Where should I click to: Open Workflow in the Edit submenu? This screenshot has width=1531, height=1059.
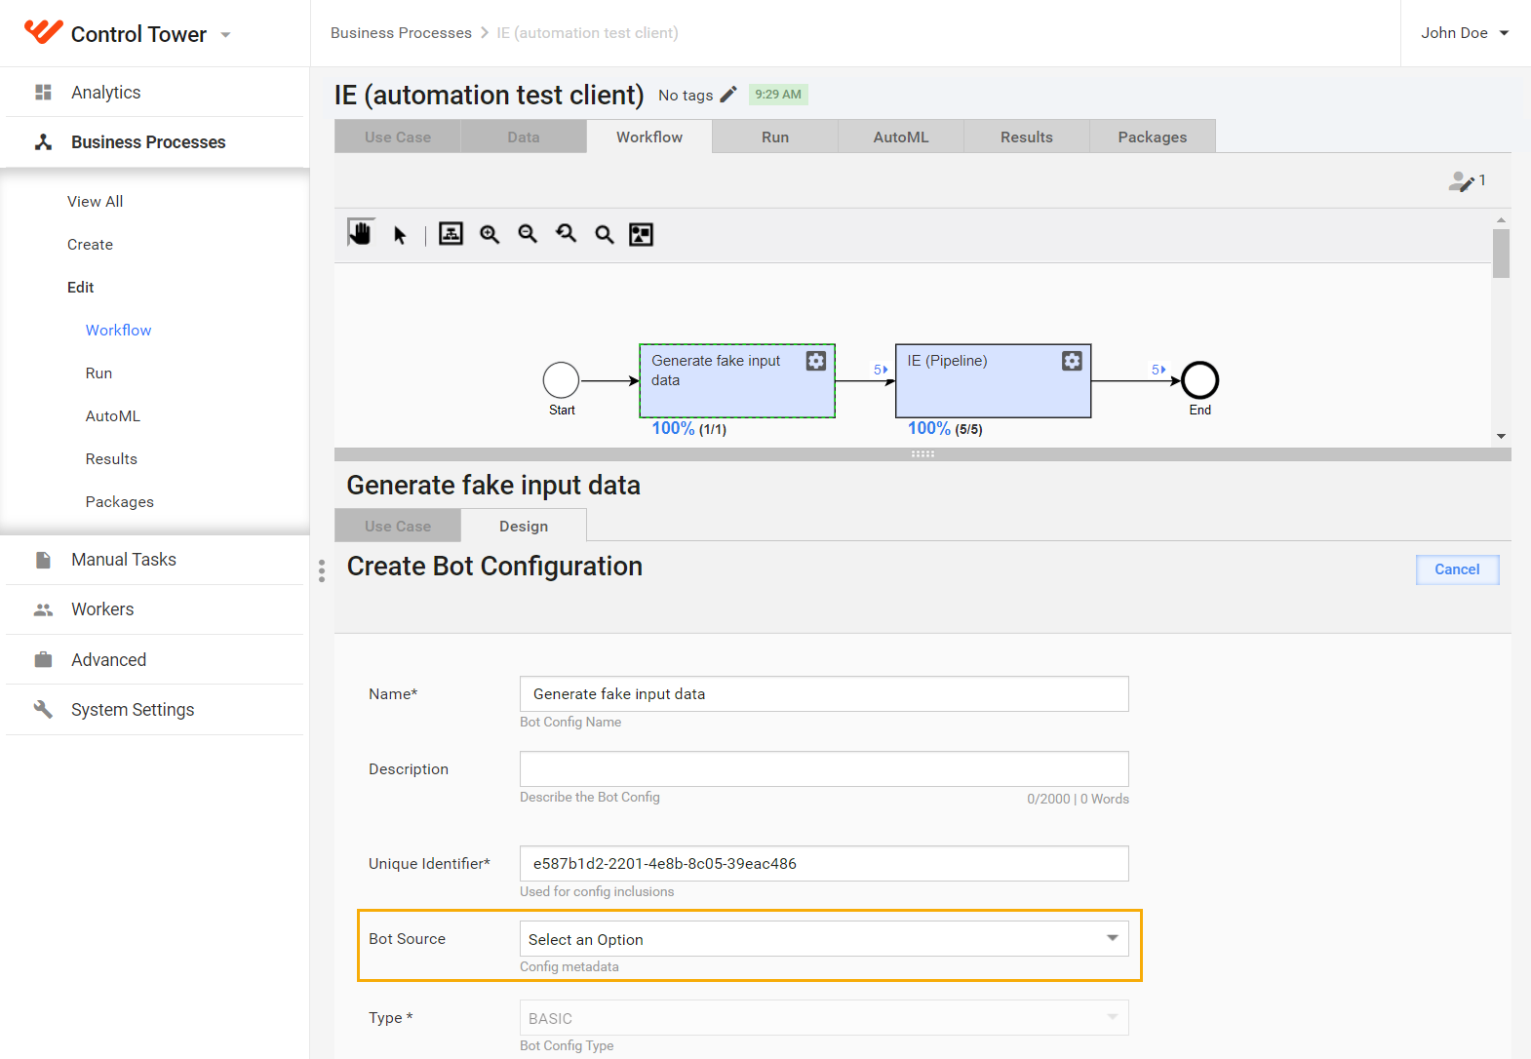click(x=118, y=330)
